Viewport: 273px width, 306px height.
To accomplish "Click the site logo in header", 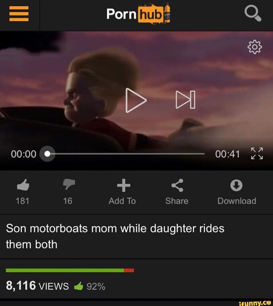I will point(138,14).
